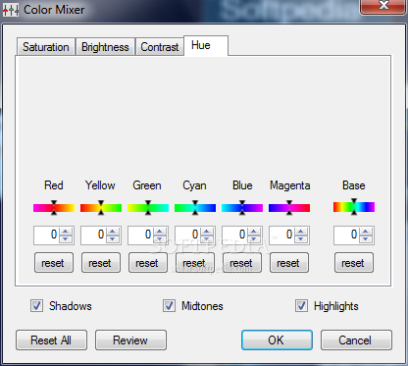
Task: Decrease Blue value with down spinner arrow
Action: pos(254,238)
